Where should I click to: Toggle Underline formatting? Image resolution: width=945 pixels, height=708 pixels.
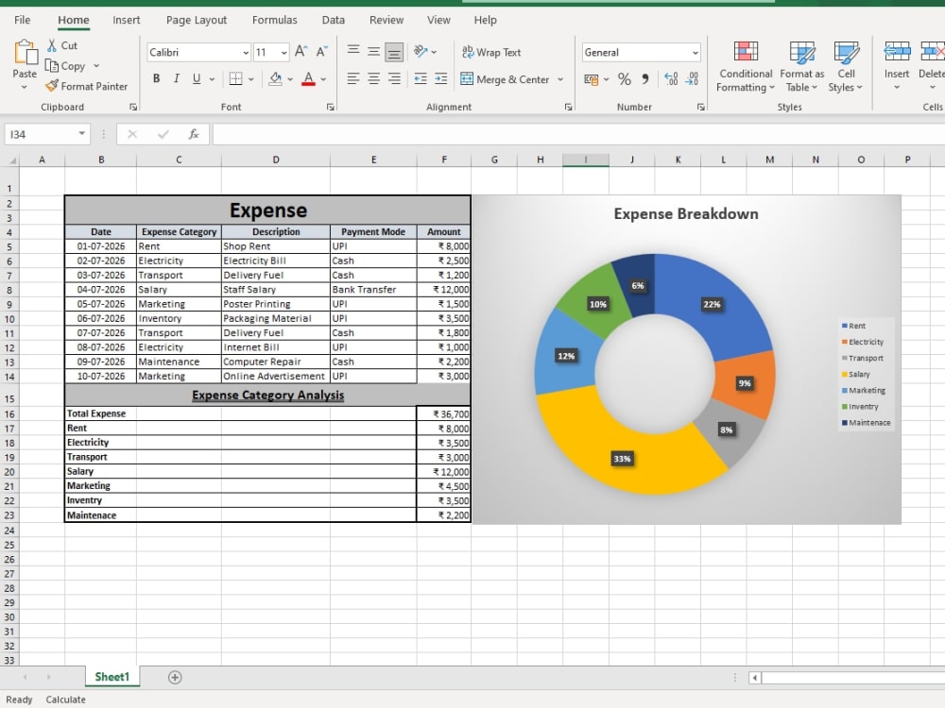tap(197, 79)
